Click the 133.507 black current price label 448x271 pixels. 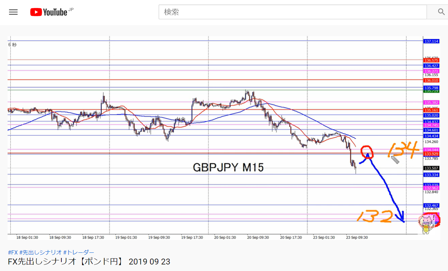431,168
